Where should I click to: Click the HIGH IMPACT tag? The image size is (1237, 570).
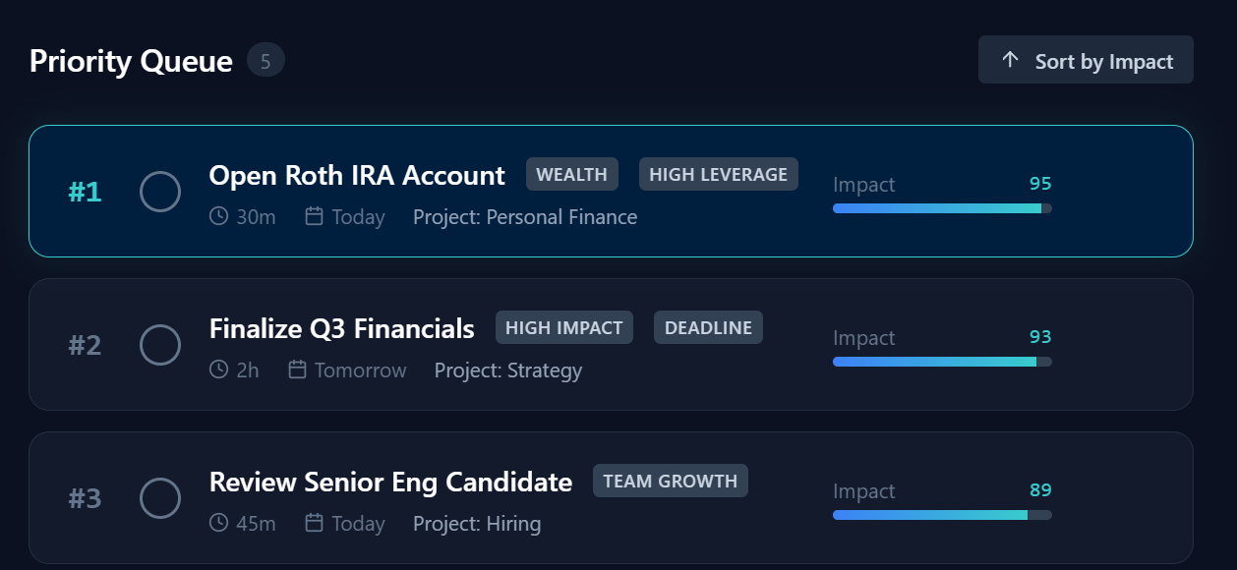coord(564,327)
